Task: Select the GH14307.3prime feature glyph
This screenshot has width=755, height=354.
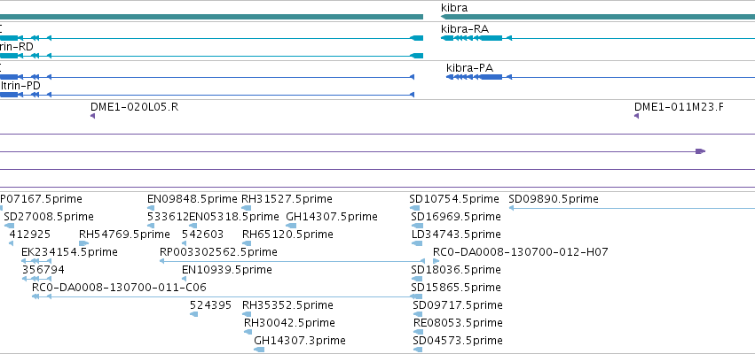Action: coord(259,350)
